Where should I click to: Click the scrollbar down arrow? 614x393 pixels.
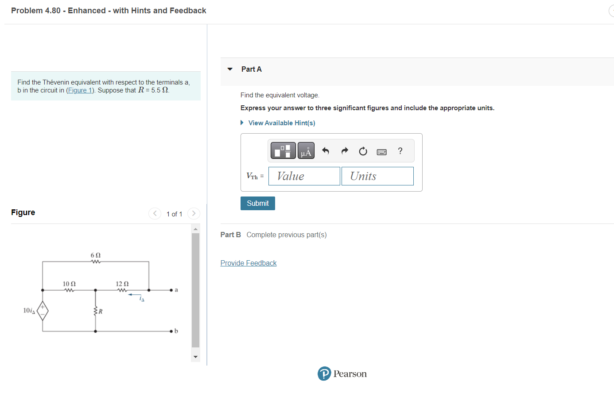195,356
